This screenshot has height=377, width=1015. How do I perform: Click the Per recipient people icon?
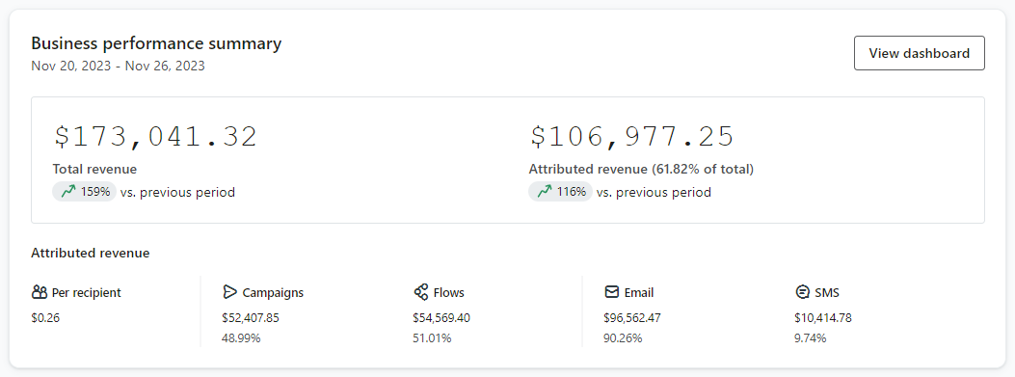pos(39,293)
